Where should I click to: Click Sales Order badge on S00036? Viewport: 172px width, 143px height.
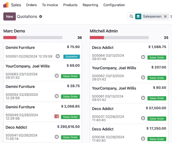[x=157, y=139]
